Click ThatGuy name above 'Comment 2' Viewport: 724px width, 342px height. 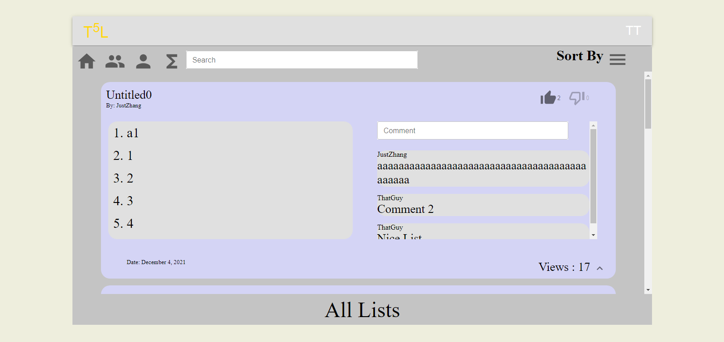[x=390, y=198]
